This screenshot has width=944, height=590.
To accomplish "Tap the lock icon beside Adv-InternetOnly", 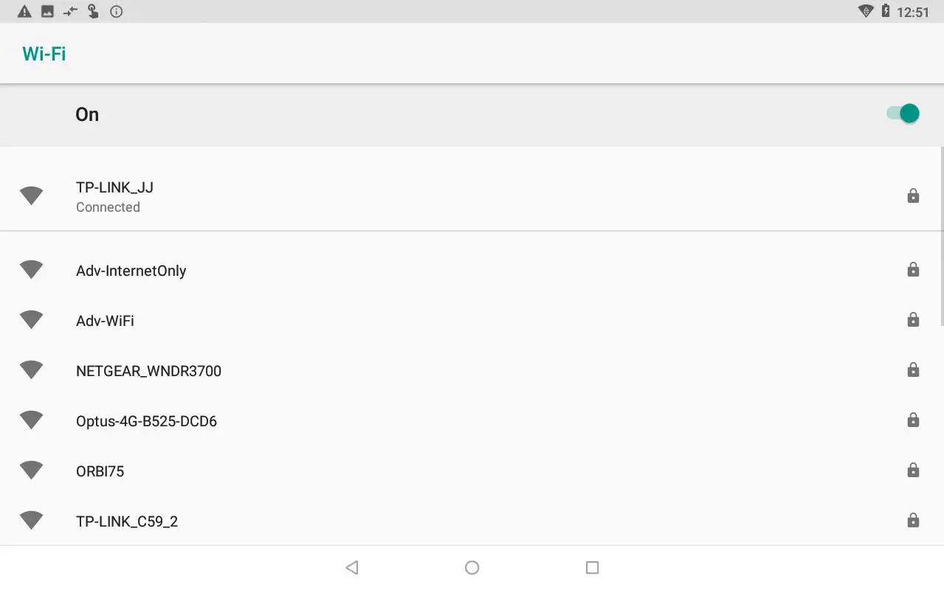I will (x=913, y=269).
